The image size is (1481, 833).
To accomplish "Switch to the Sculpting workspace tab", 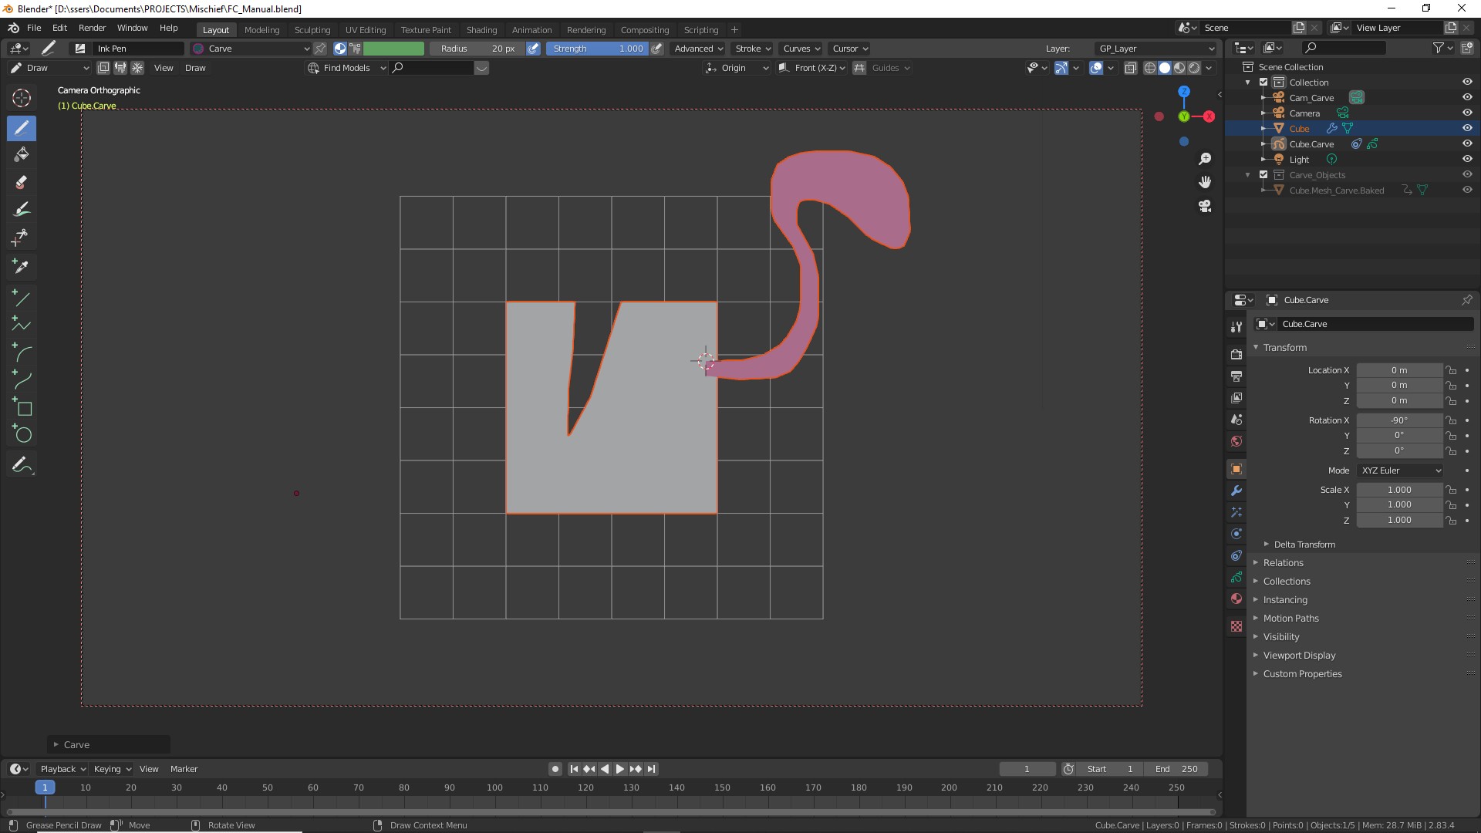I will click(x=312, y=30).
